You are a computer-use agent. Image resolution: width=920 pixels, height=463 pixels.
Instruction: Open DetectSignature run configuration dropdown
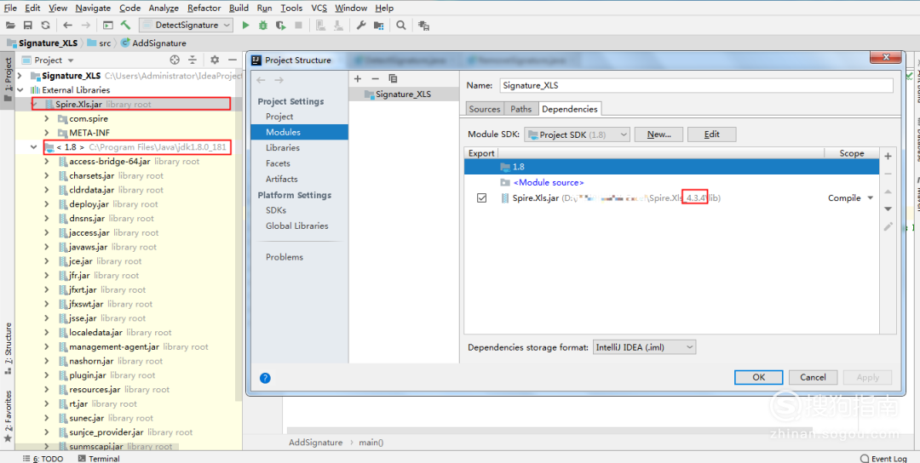click(x=186, y=26)
